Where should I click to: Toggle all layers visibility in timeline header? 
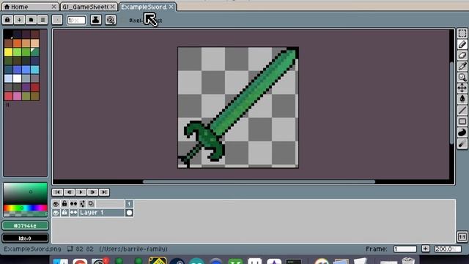point(56,204)
